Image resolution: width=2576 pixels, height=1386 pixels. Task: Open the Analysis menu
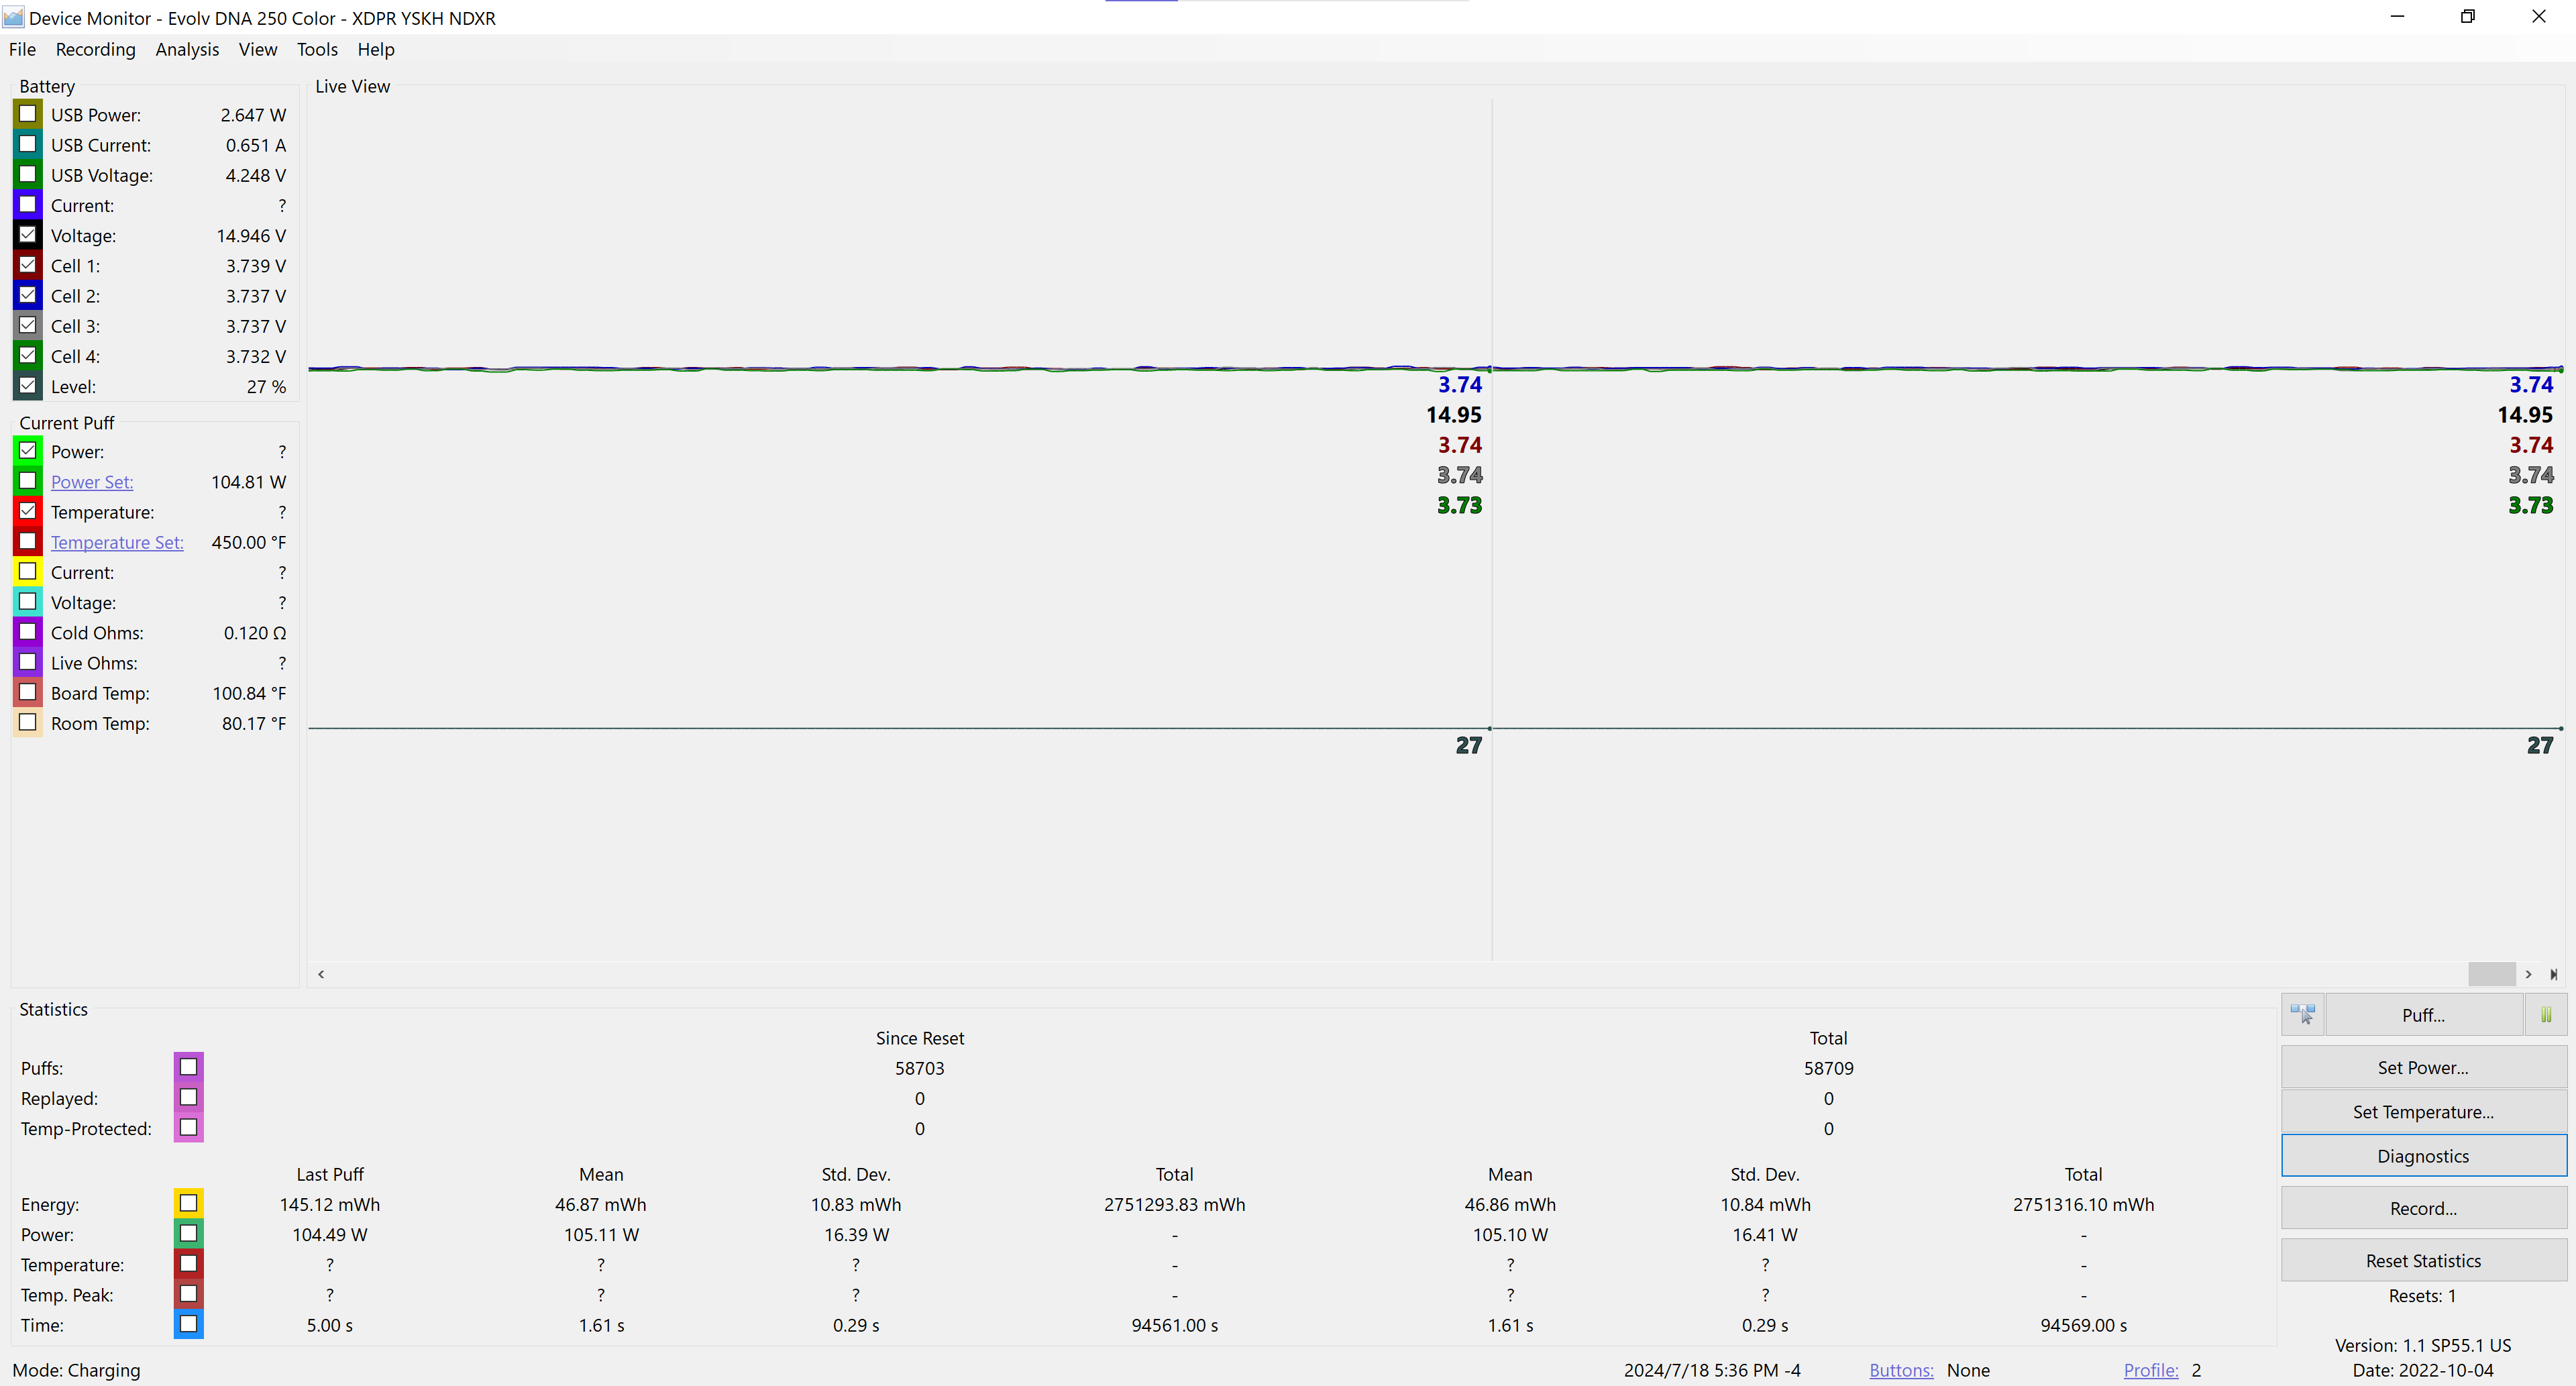(x=187, y=49)
